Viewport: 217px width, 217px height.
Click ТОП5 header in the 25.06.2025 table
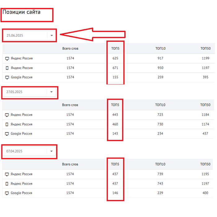(x=115, y=48)
